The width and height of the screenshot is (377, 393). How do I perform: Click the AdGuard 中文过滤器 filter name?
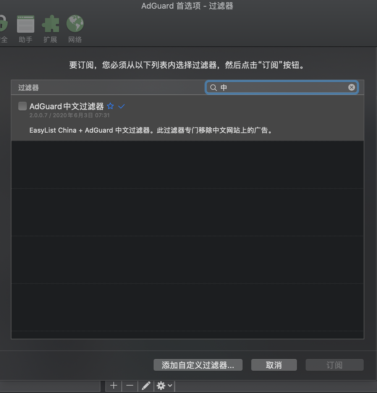(67, 106)
